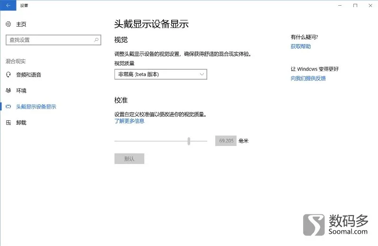This screenshot has width=378, height=246.
Task: Click the 视觉质量 label
Action: tap(124, 63)
